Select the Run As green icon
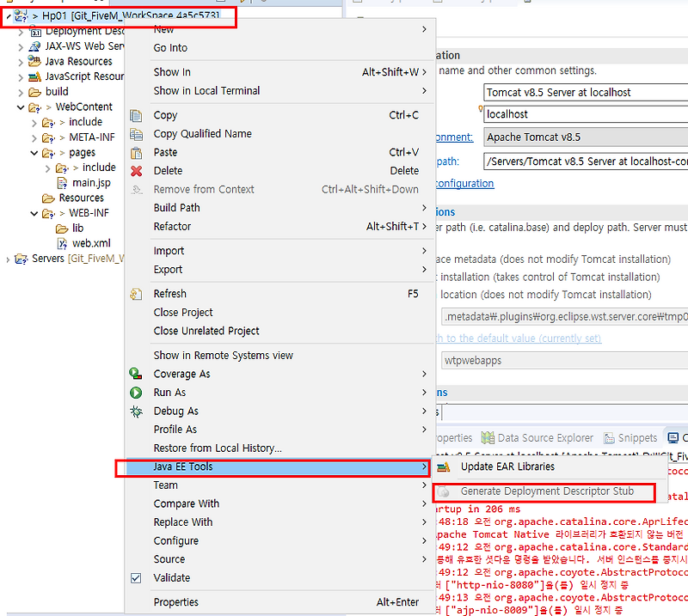The image size is (688, 616). 135,392
